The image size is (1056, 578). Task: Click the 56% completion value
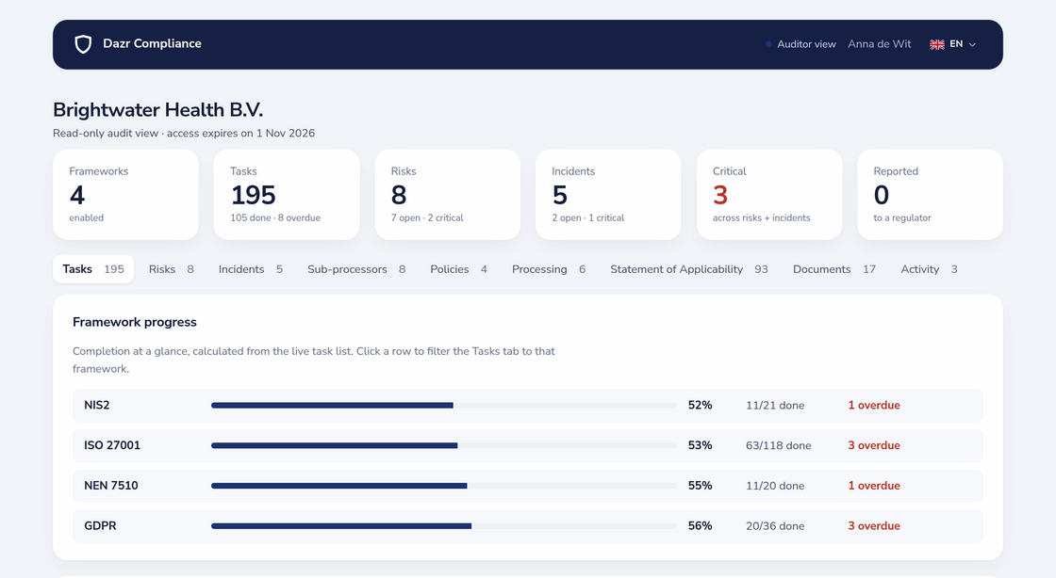pos(700,526)
